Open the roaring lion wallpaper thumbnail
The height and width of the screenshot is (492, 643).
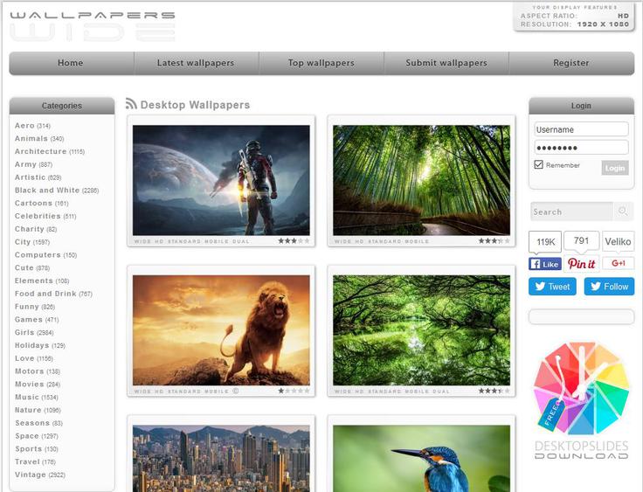coord(221,330)
